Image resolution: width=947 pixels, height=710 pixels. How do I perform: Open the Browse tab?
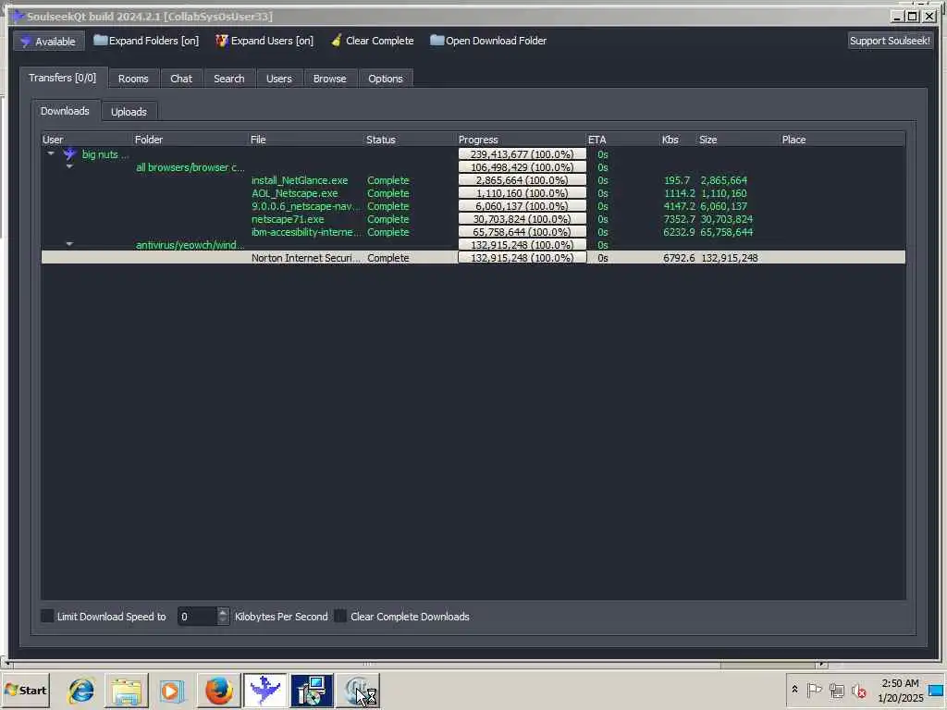click(330, 79)
